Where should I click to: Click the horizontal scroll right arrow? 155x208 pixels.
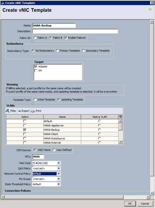[x=148, y=197]
